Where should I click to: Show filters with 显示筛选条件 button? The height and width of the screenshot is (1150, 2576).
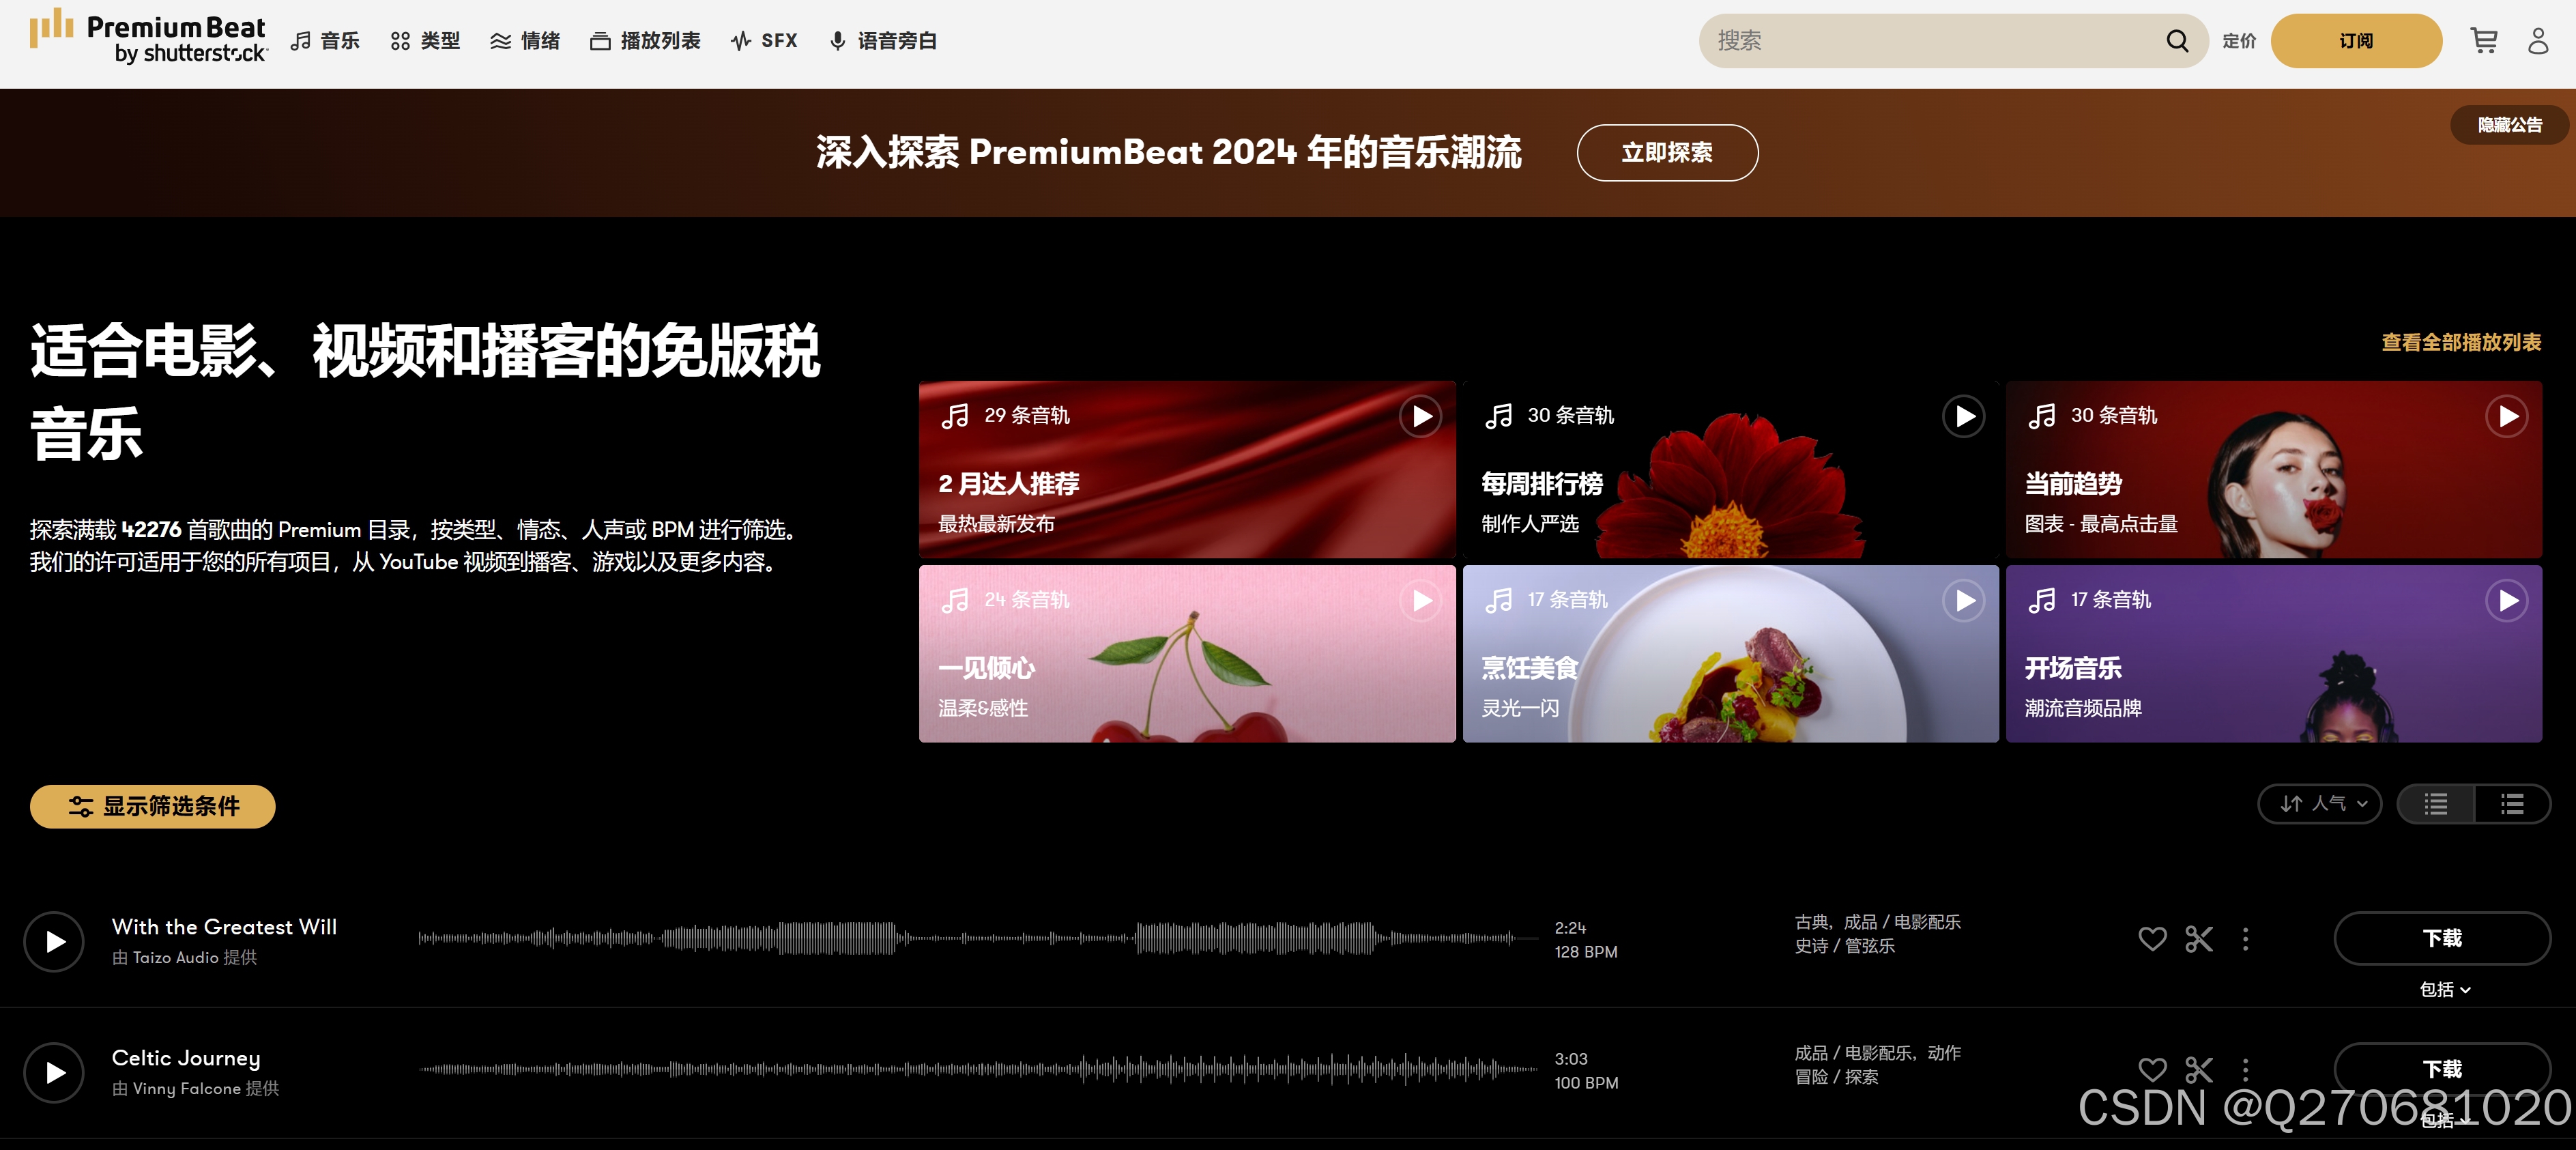coord(153,806)
